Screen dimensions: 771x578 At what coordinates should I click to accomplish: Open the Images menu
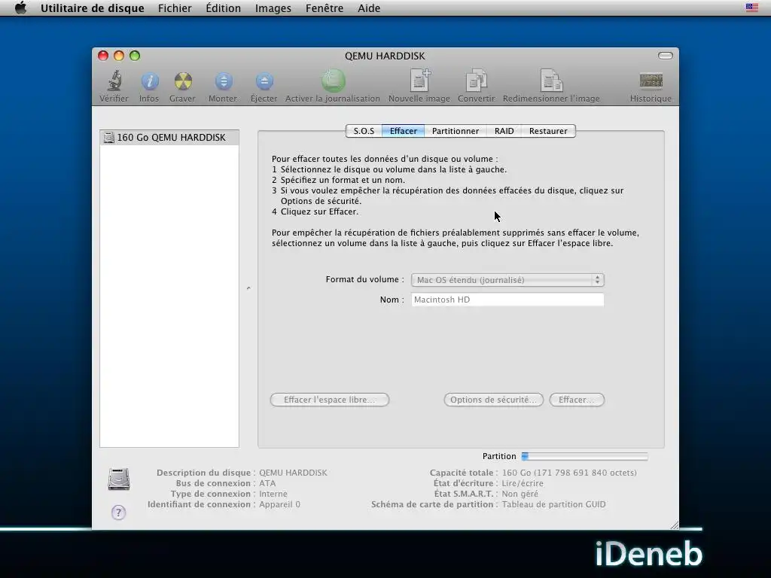[273, 8]
